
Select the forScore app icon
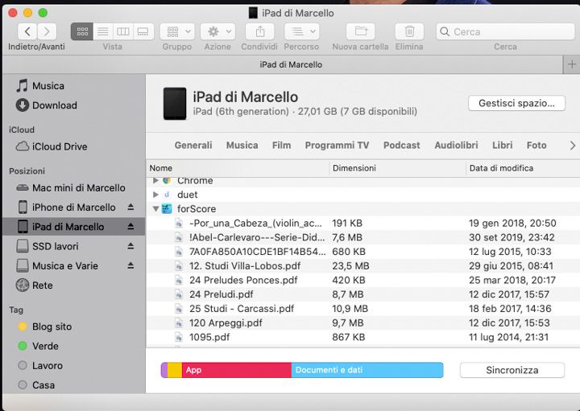[167, 208]
